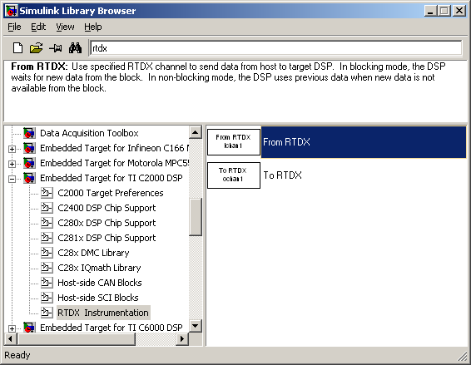Open a model using the folder icon
471x365 pixels.
click(36, 48)
